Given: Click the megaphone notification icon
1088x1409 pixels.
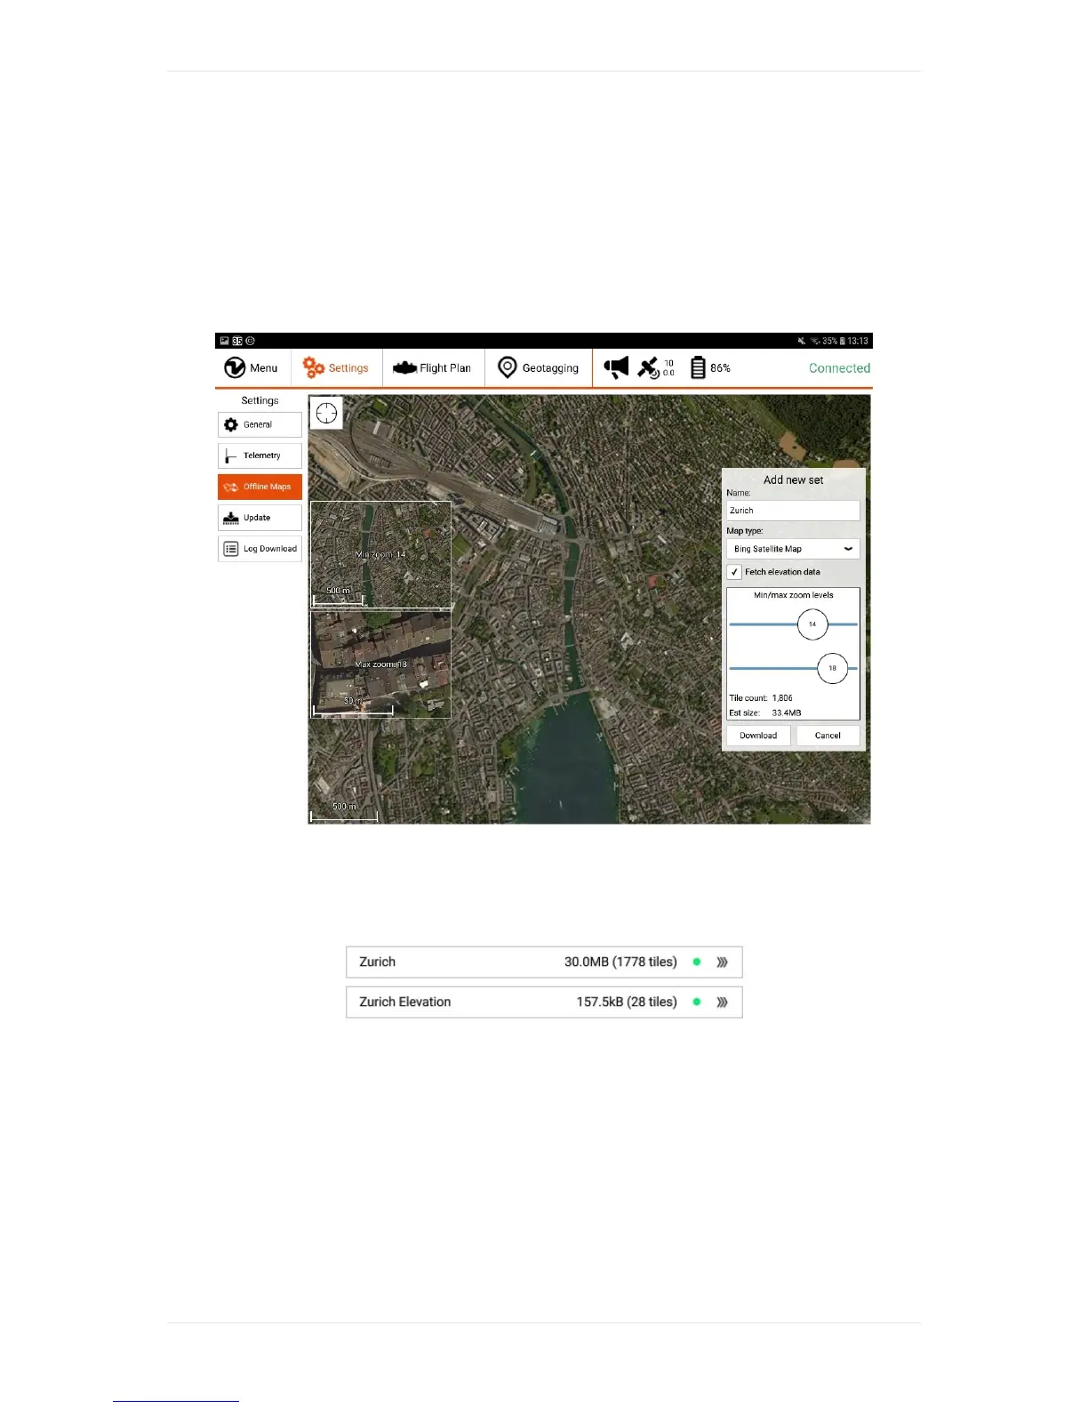Looking at the screenshot, I should click(x=616, y=367).
